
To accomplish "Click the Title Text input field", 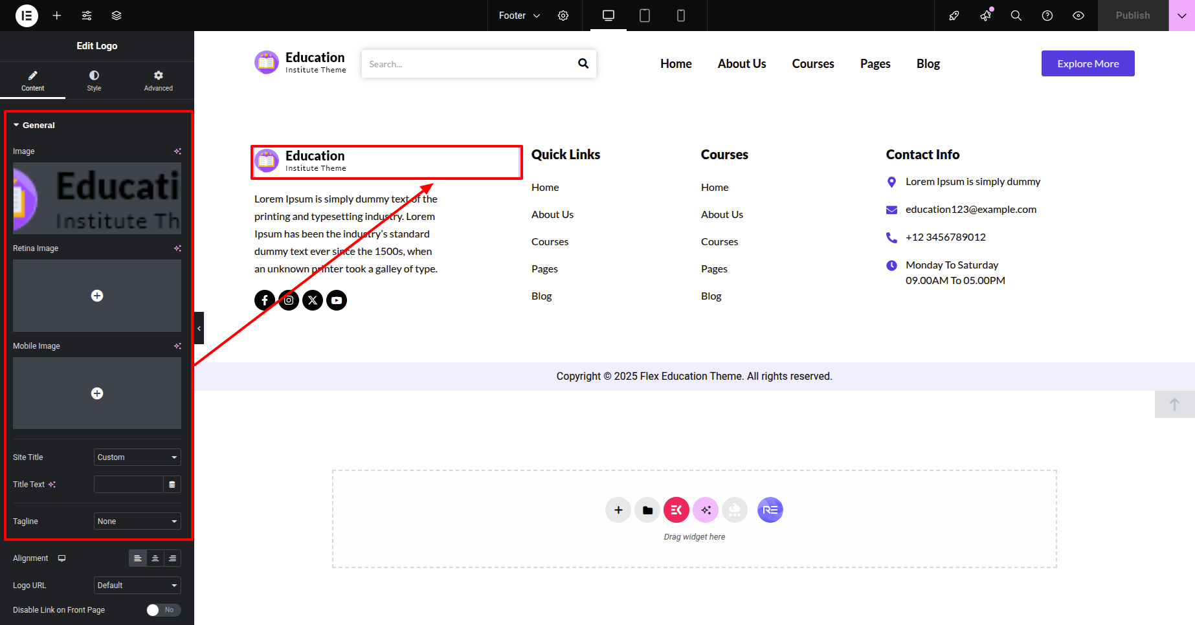I will tap(128, 485).
